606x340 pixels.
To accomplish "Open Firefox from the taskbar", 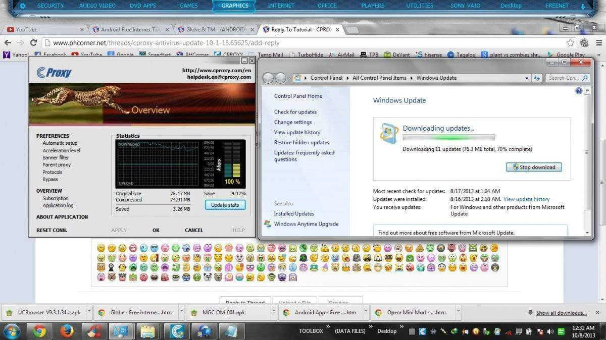I will click(67, 331).
